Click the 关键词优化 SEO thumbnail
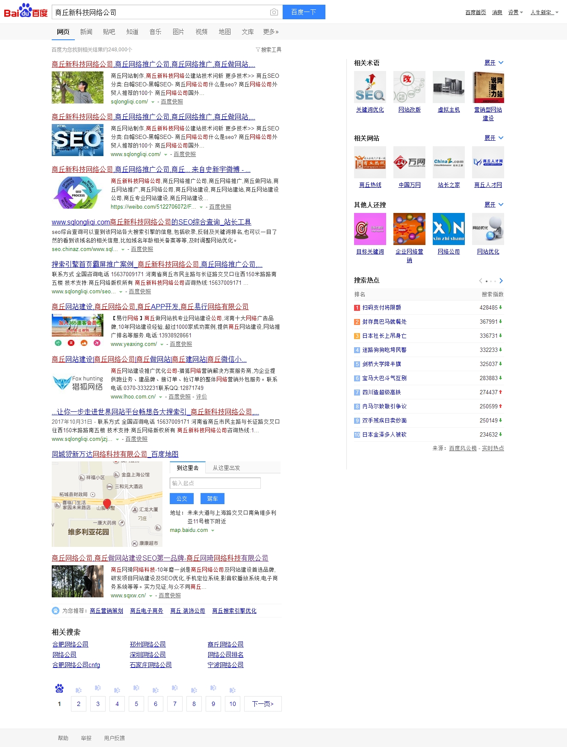The width and height of the screenshot is (567, 747). [370, 87]
